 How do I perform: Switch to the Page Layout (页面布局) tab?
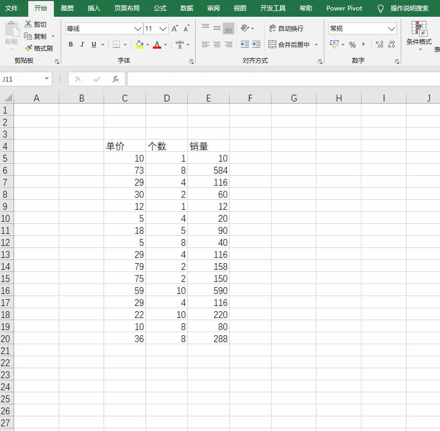pos(127,8)
